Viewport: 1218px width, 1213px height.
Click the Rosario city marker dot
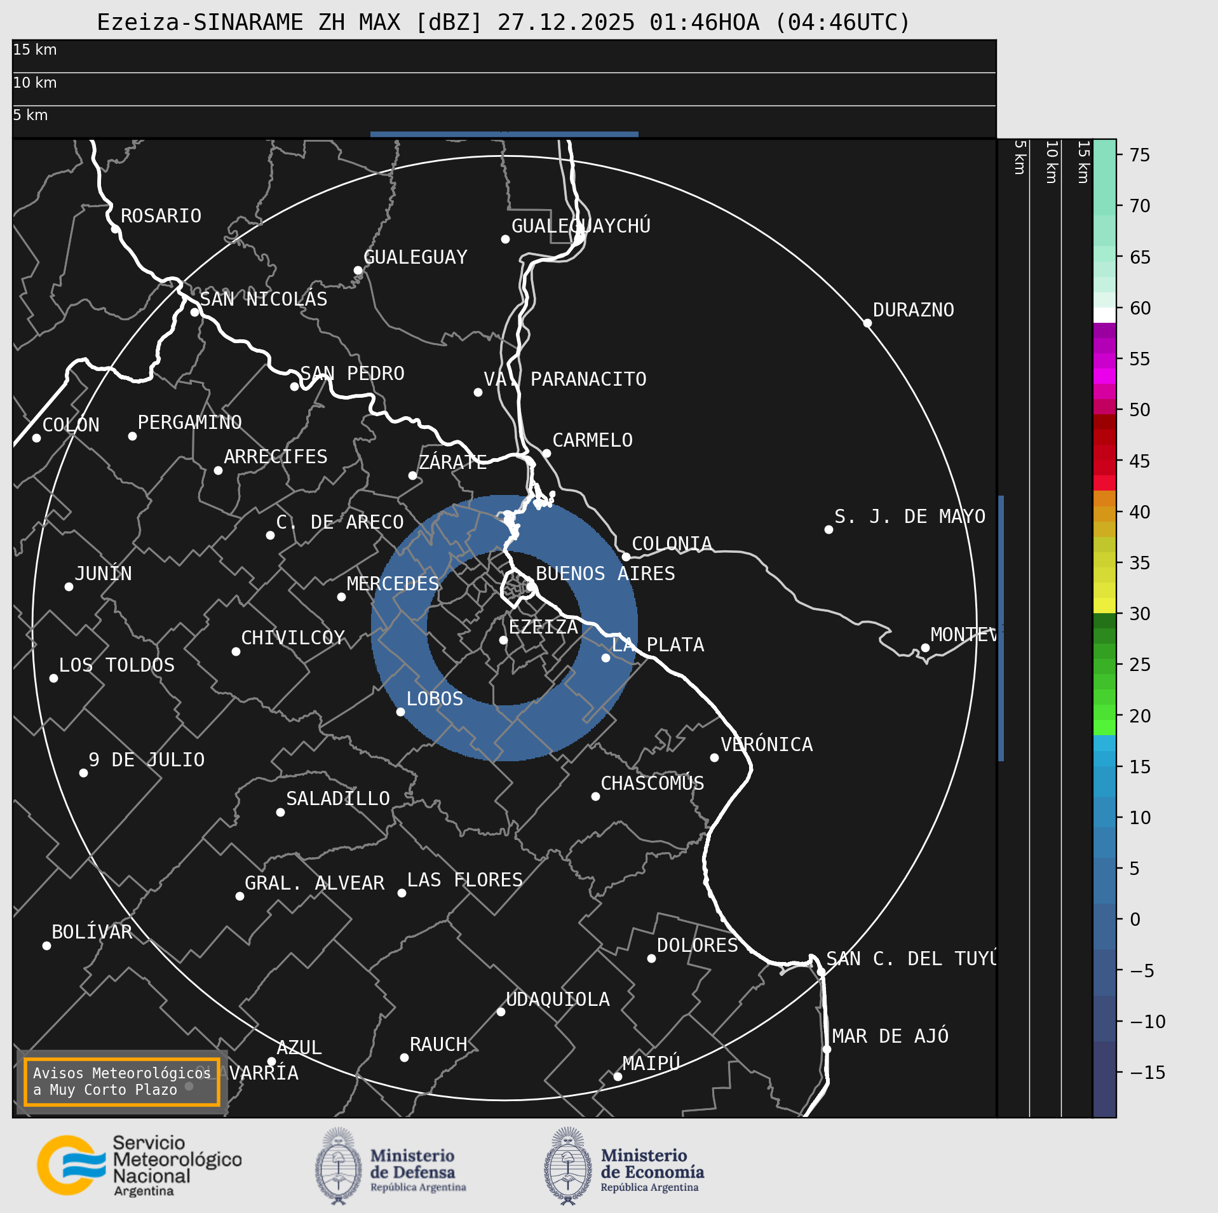[x=115, y=229]
